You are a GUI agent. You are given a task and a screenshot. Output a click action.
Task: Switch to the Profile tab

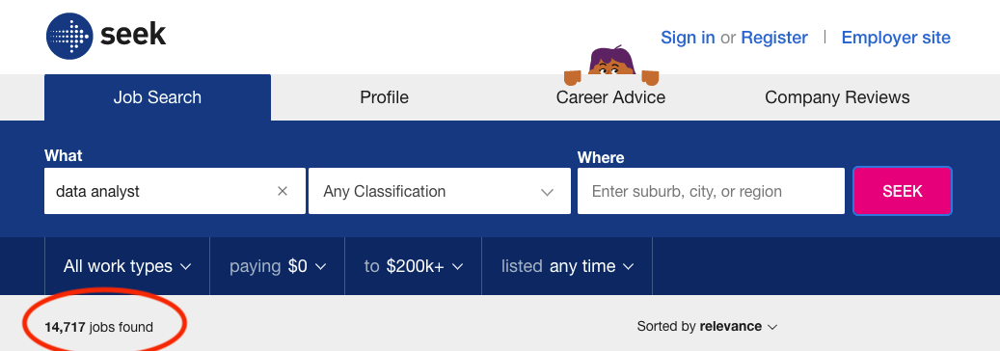384,97
